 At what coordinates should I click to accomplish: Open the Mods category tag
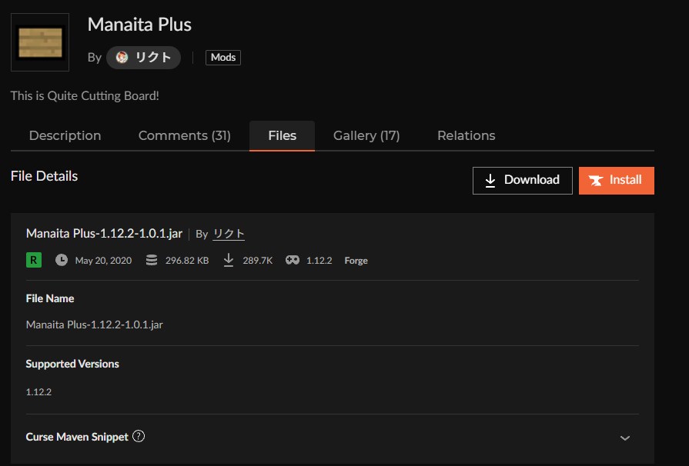pyautogui.click(x=223, y=58)
